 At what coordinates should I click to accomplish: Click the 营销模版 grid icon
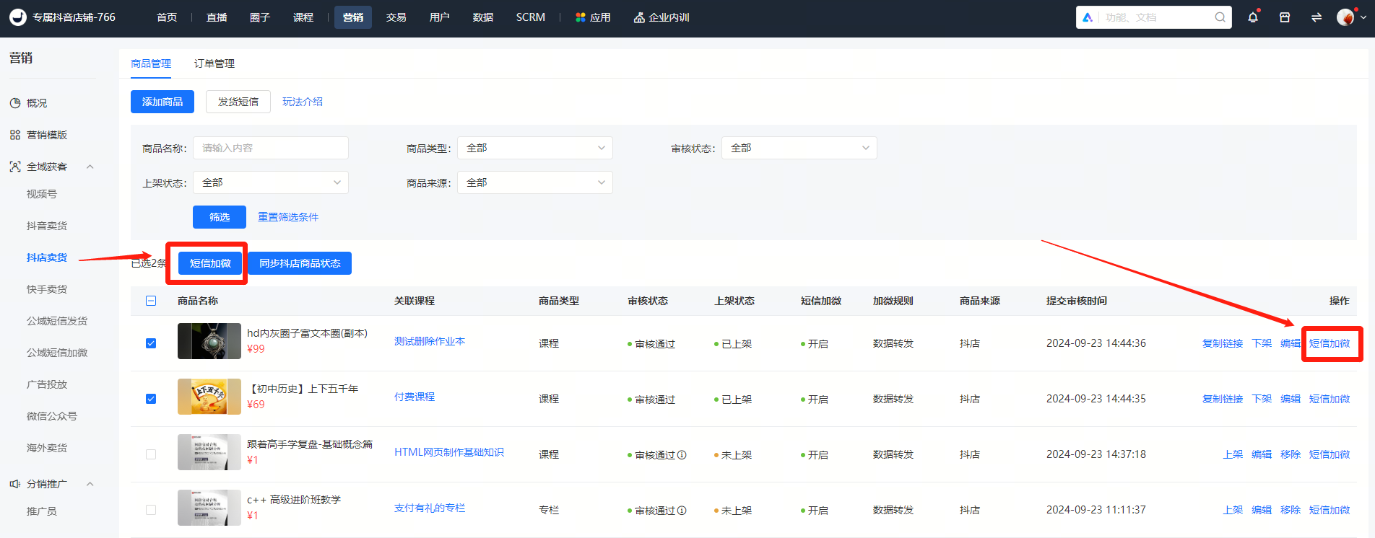15,135
